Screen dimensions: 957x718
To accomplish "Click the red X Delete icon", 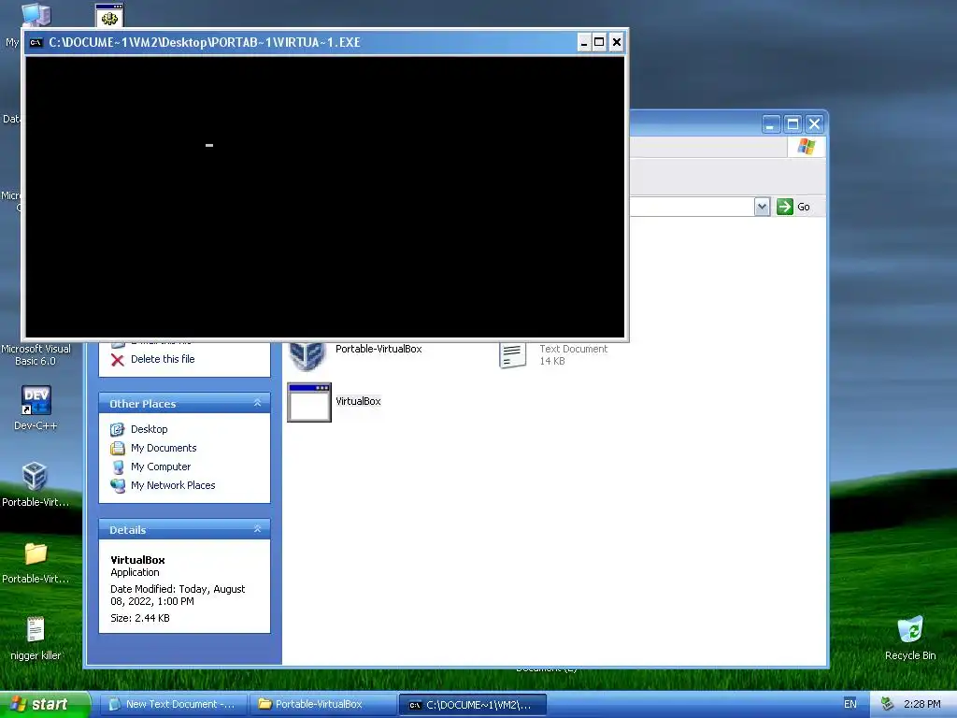I will (118, 360).
